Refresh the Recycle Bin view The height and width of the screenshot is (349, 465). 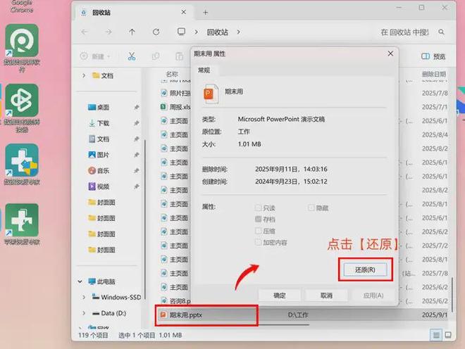point(156,32)
